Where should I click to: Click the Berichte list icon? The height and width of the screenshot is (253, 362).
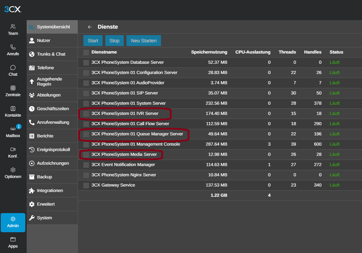(x=32, y=136)
